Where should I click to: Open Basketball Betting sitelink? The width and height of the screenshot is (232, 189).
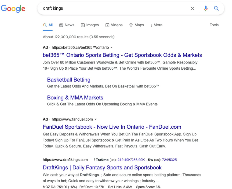[x=69, y=80]
